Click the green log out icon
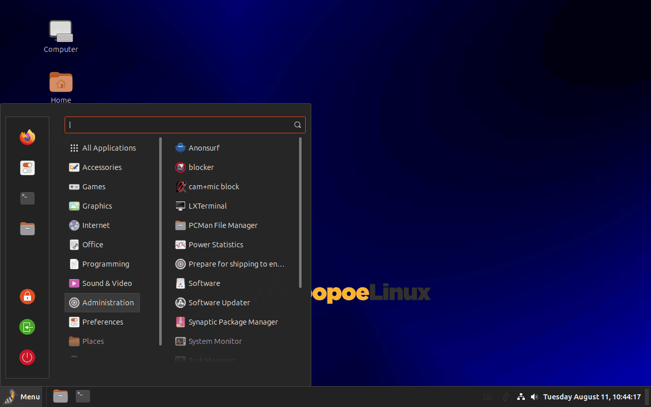 [27, 327]
